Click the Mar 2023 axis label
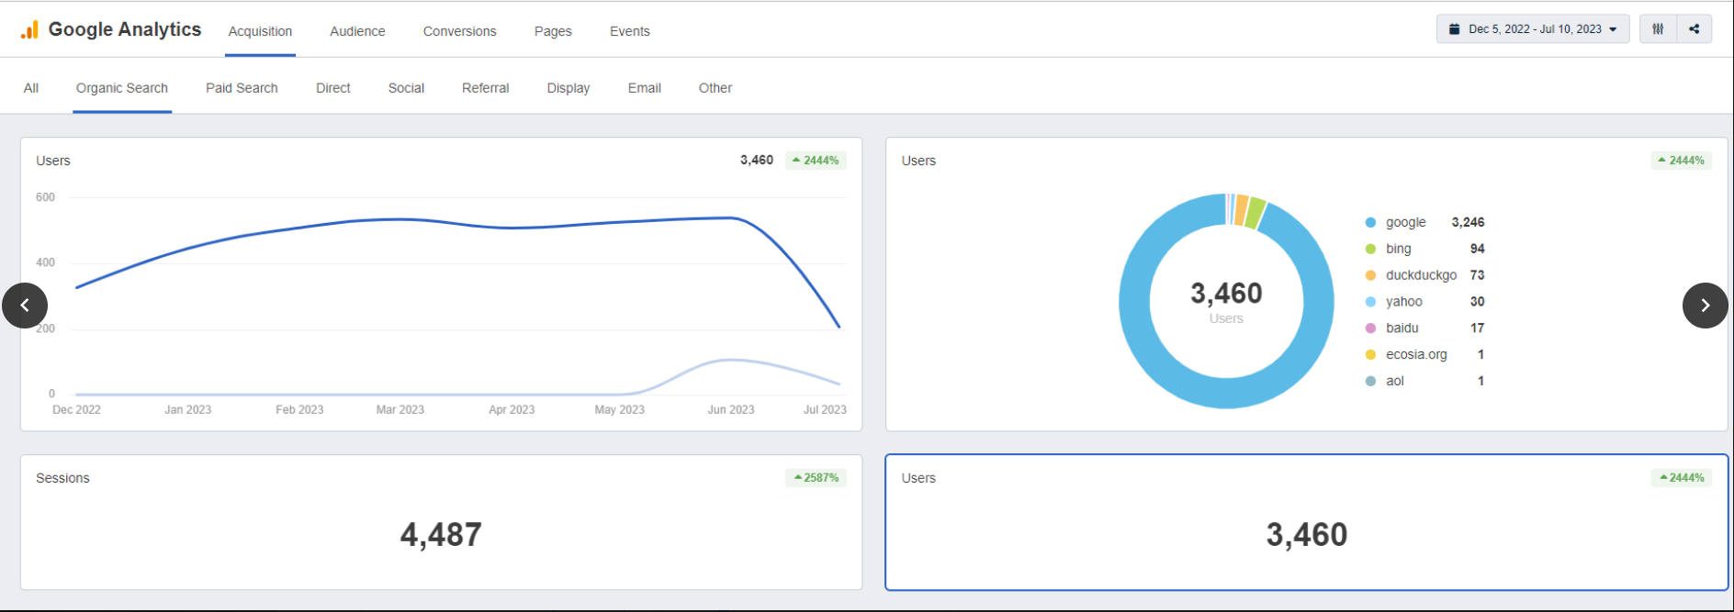Viewport: 1734px width, 612px height. click(400, 410)
